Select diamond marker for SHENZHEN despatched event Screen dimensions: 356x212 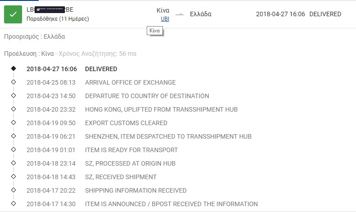tap(14, 136)
